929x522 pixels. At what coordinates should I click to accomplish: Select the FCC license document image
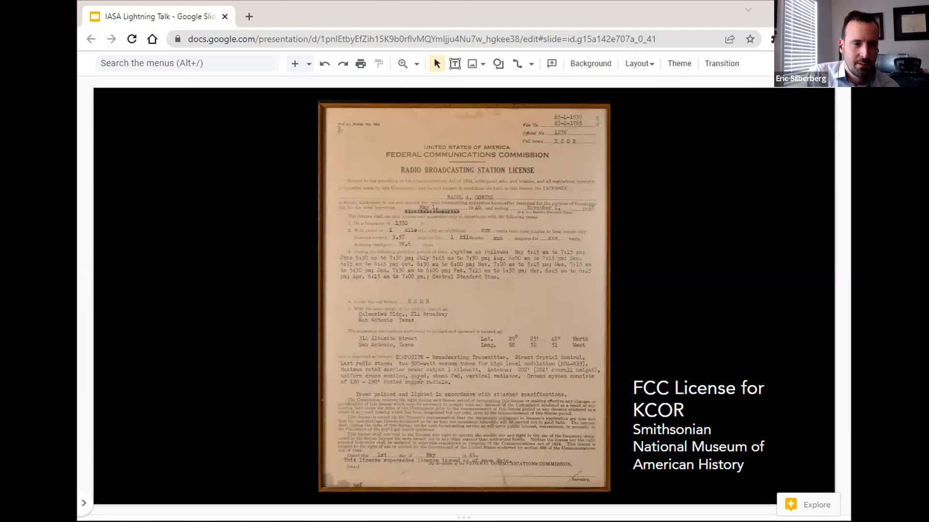tap(464, 296)
